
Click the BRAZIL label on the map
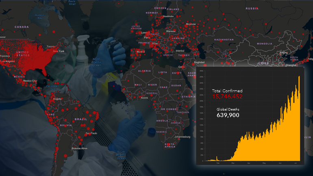coord(79,120)
